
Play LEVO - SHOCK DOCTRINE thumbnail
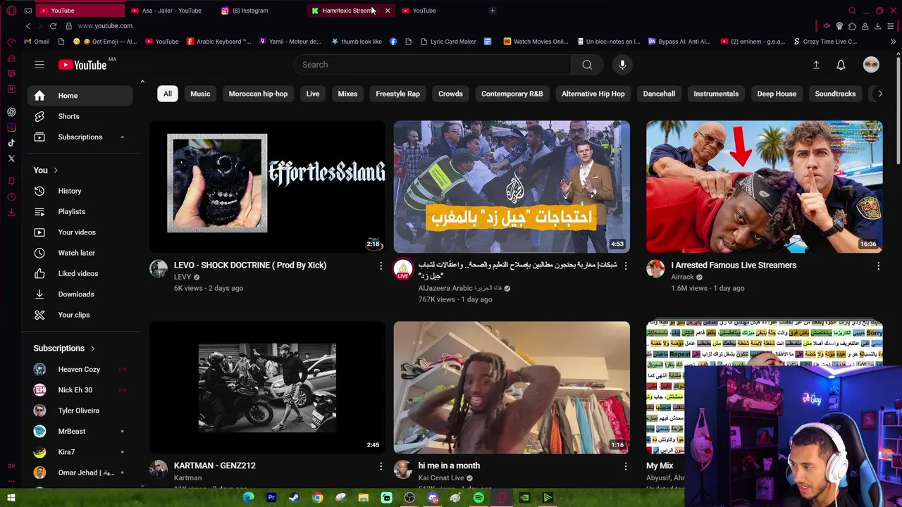pos(267,187)
